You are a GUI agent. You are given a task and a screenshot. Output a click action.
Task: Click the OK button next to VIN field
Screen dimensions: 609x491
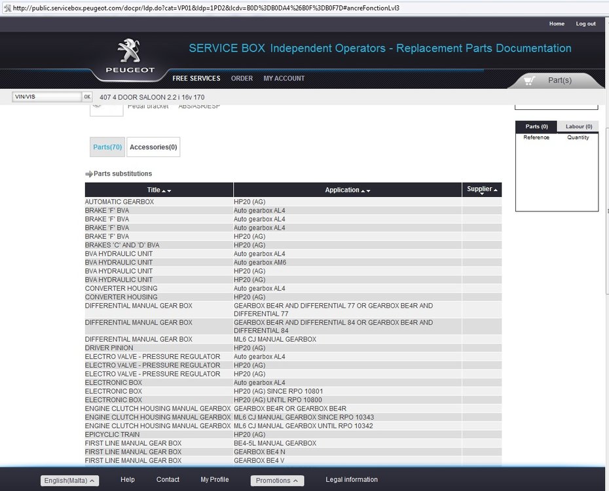pos(87,97)
